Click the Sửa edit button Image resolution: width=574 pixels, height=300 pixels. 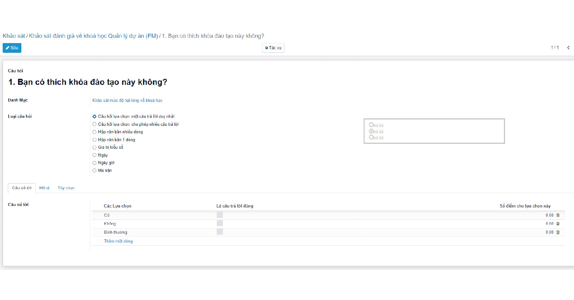point(12,48)
